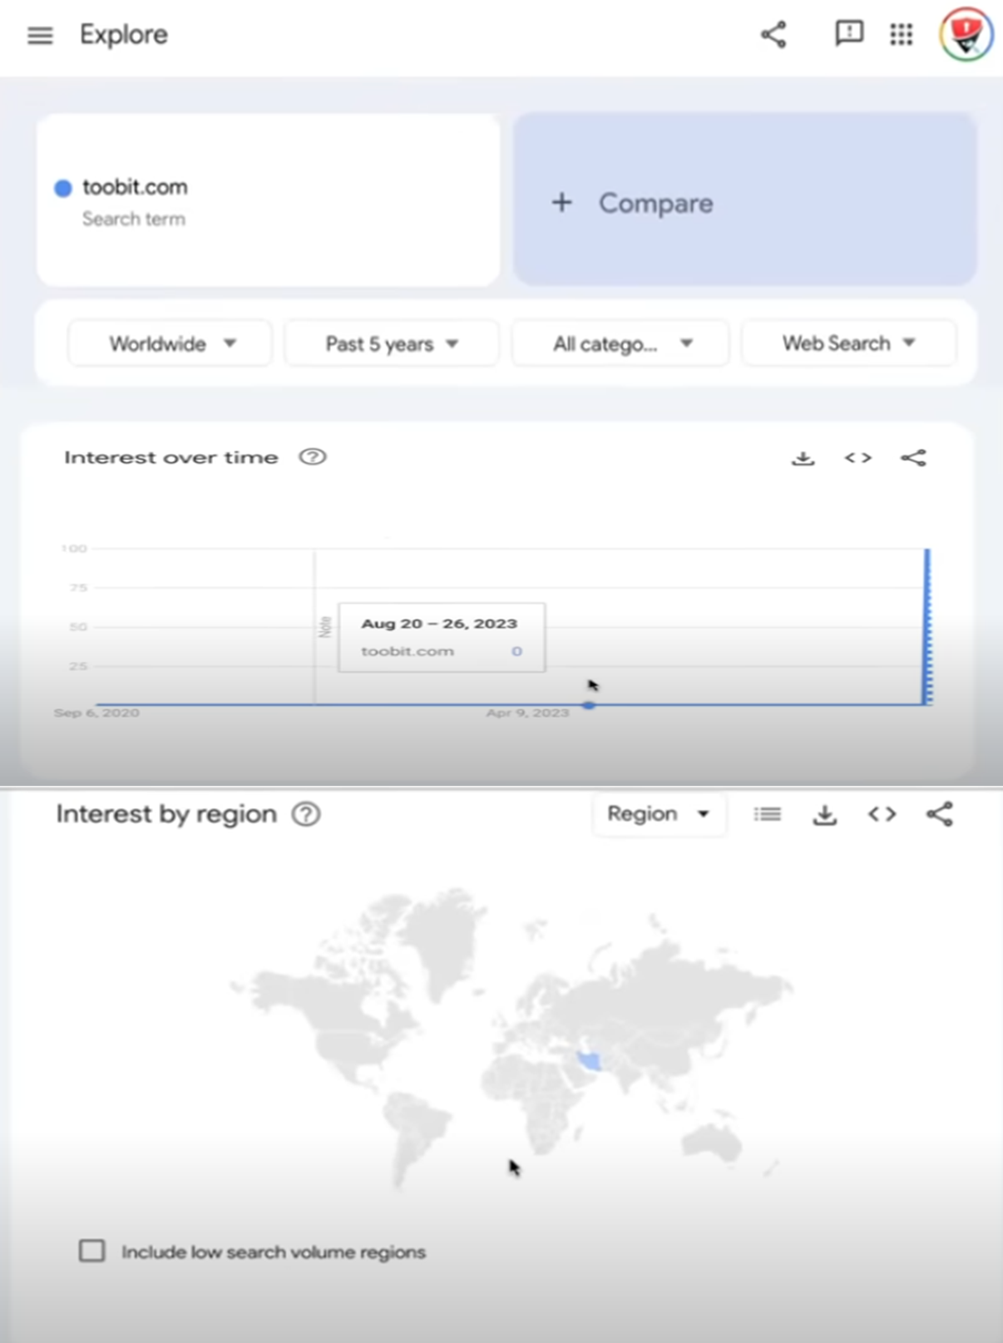Expand the Worldwide location dropdown
Viewport: 1003px width, 1343px height.
click(x=170, y=343)
